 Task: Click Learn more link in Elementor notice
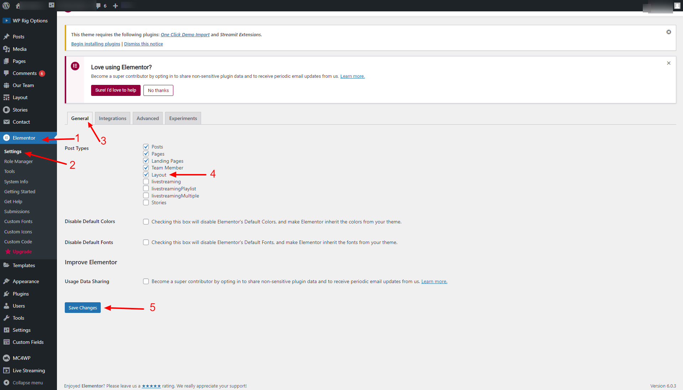point(352,76)
